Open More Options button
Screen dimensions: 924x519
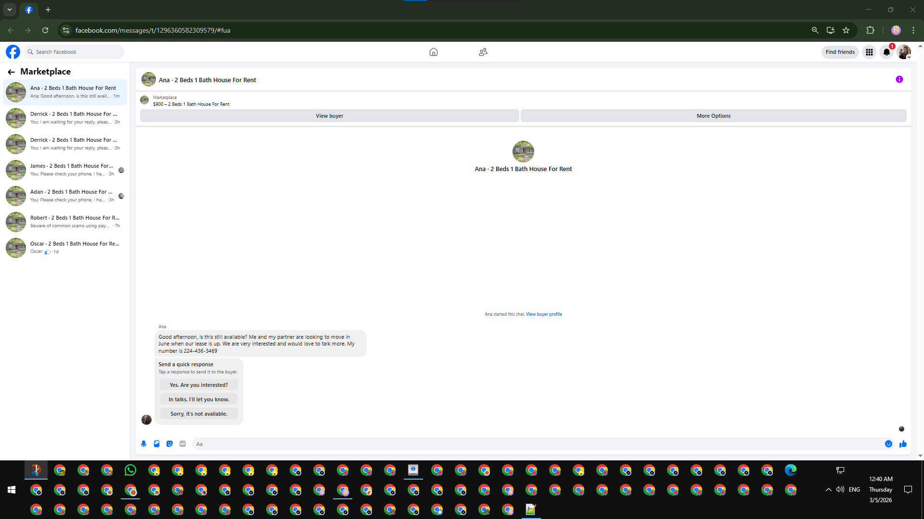(x=714, y=116)
